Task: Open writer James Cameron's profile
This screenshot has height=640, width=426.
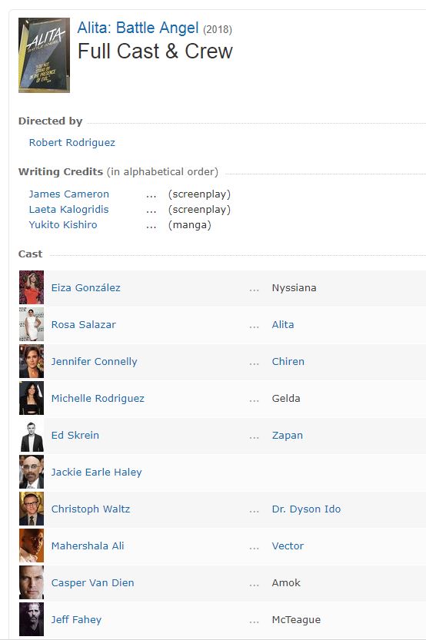Action: 69,194
